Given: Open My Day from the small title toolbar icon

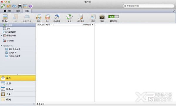Looking at the screenshot, I should (25, 6).
